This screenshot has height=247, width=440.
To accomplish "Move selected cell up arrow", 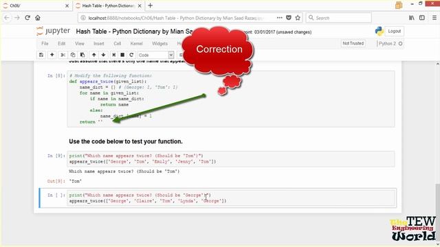I will pyautogui.click(x=94, y=55).
